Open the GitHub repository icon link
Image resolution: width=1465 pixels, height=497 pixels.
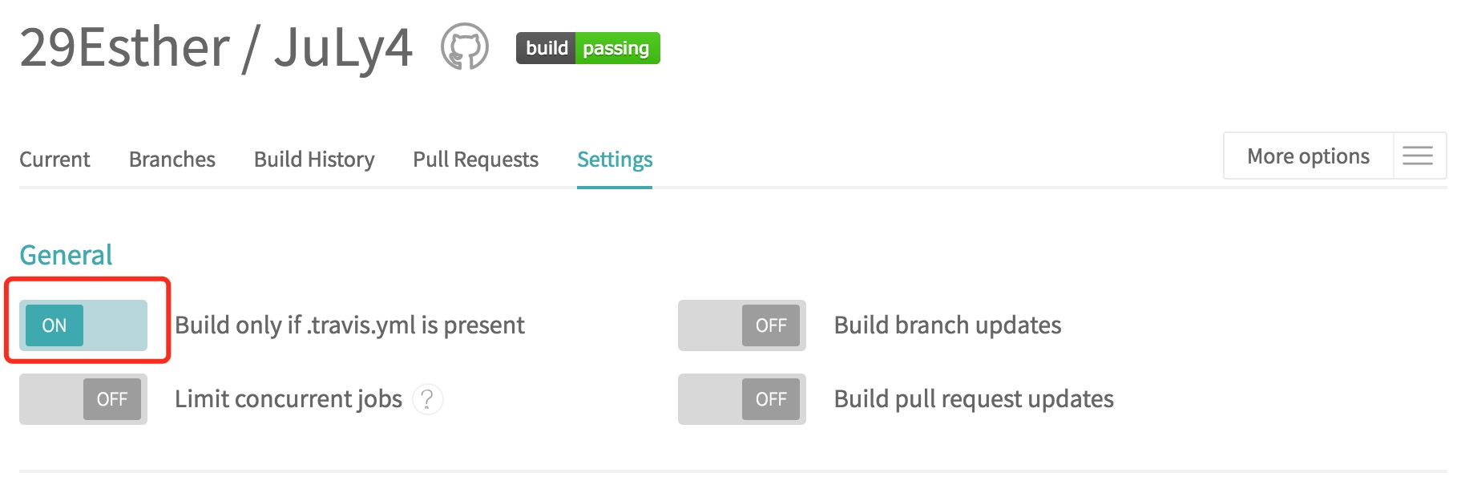(x=465, y=47)
